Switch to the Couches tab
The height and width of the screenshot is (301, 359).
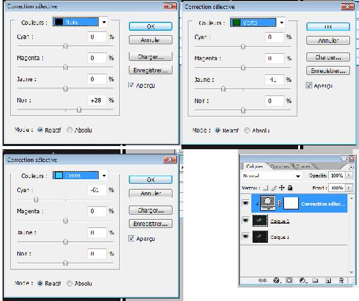[280, 167]
